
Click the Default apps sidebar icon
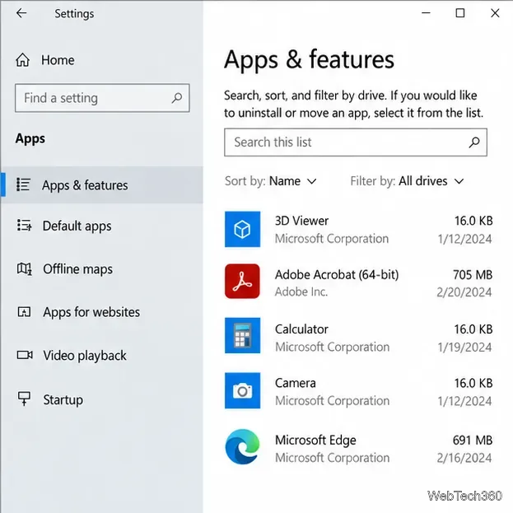click(24, 226)
